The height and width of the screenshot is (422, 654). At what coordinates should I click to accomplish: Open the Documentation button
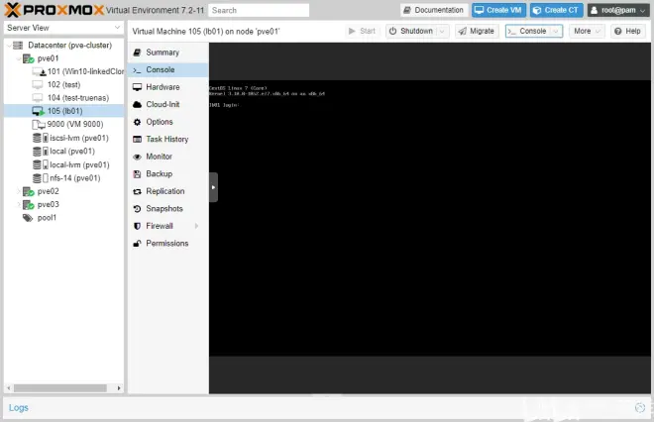(434, 10)
